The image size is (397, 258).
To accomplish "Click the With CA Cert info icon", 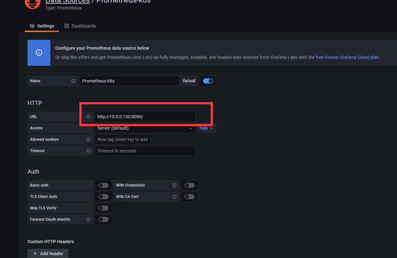I will 175,197.
